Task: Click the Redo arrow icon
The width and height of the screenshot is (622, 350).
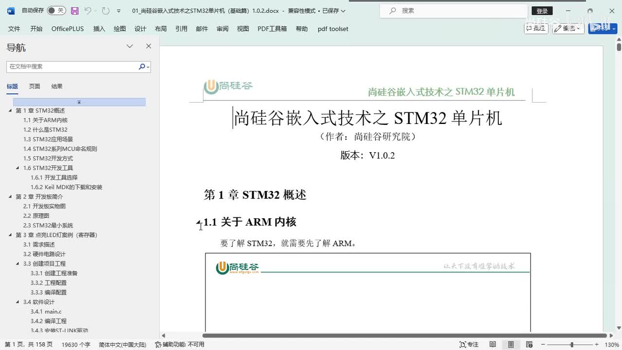Action: click(x=105, y=10)
